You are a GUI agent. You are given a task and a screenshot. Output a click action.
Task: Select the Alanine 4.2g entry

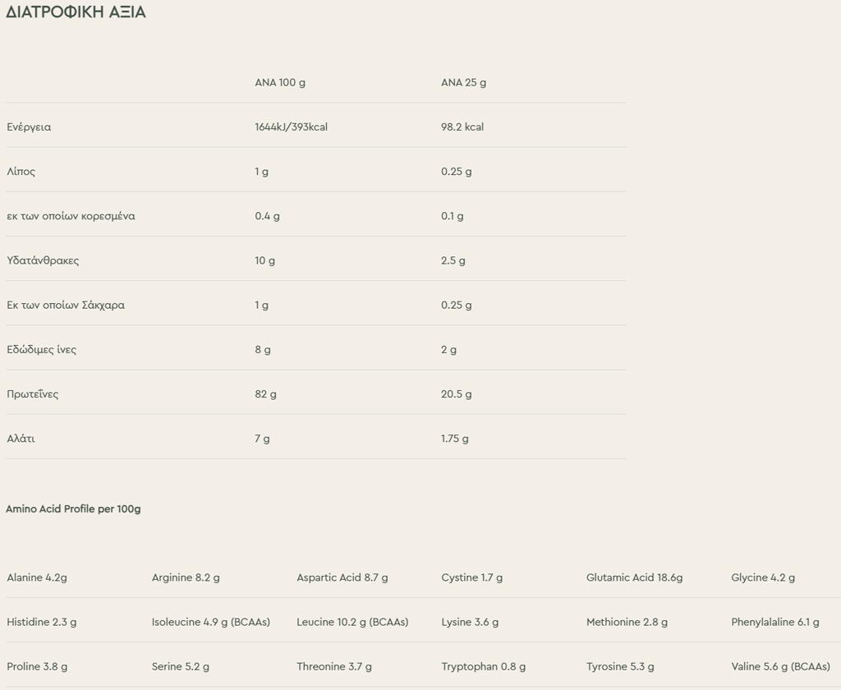tap(37, 577)
